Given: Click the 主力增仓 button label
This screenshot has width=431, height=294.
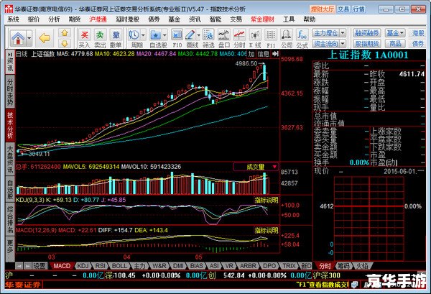Looking at the screenshot, I should tap(325, 33).
